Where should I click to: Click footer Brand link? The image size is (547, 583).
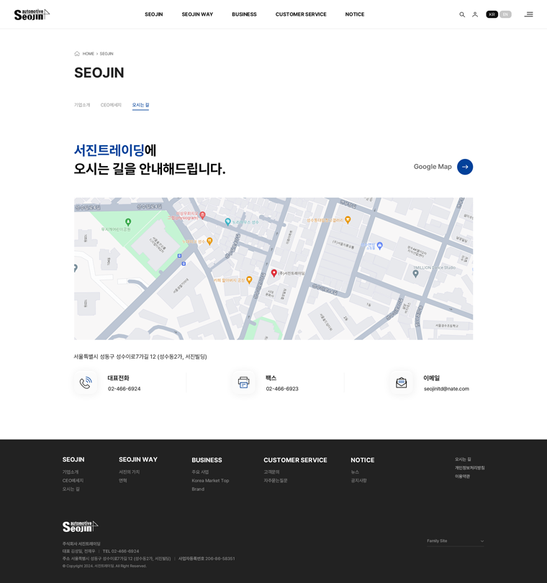pos(198,489)
